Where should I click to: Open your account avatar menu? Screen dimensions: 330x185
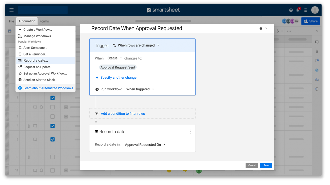point(315,10)
